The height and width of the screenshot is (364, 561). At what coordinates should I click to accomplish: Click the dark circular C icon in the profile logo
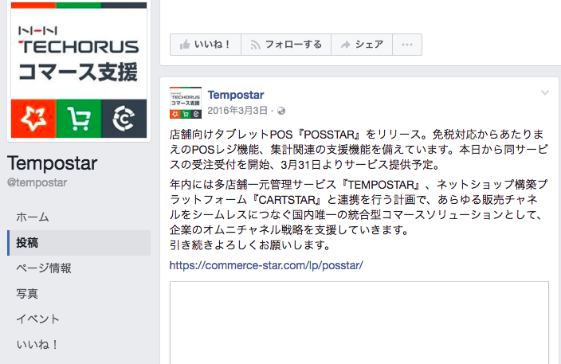coord(124,119)
